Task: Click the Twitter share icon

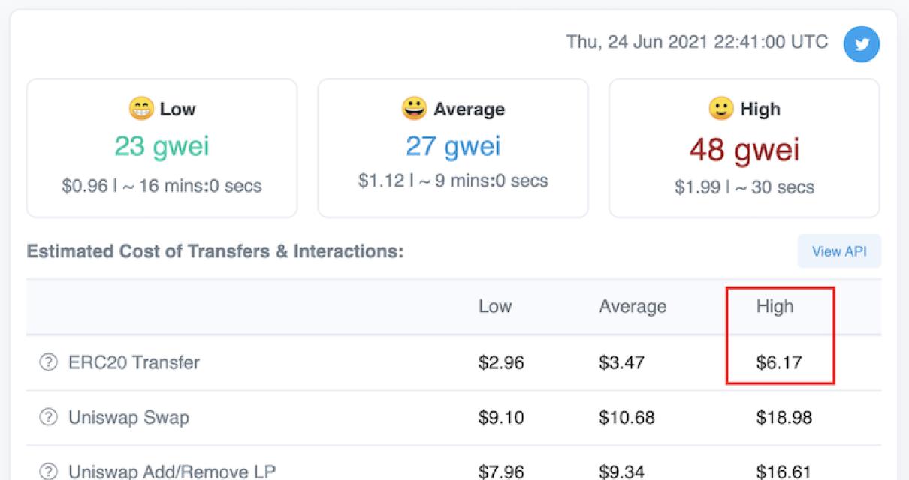Action: tap(861, 44)
